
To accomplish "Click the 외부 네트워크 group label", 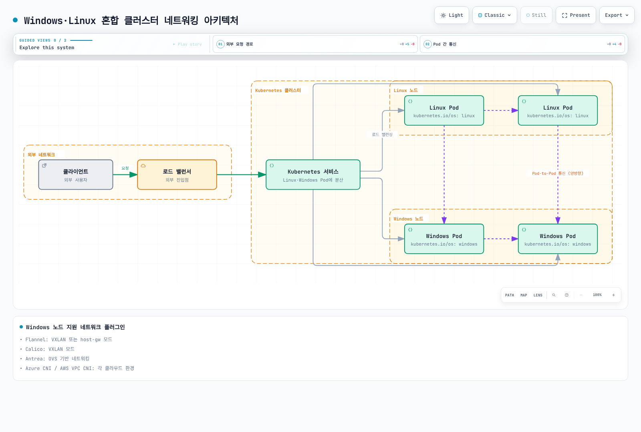I will click(x=41, y=155).
